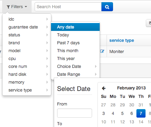Click the Search Host input field
151x127 pixels.
tap(68, 7)
